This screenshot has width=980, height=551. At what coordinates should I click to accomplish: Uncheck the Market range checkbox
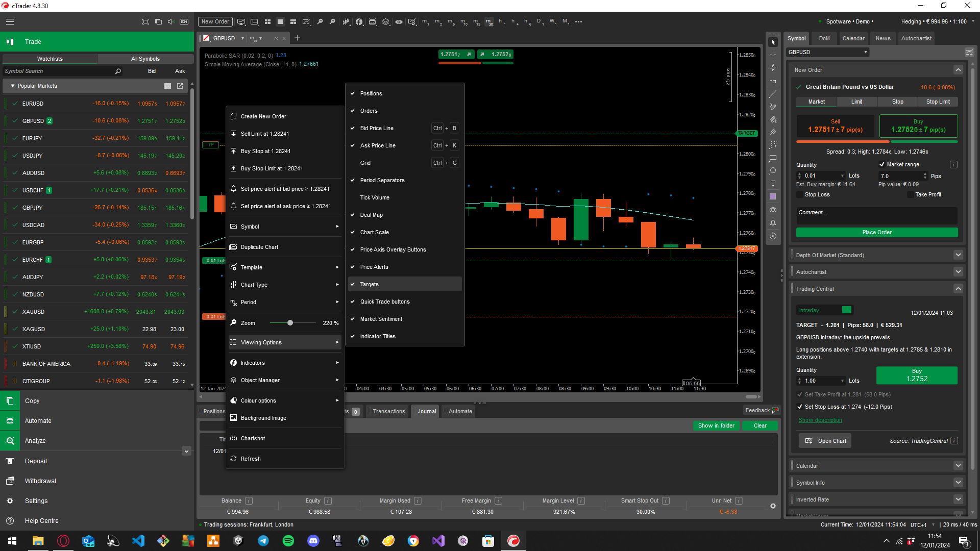point(881,164)
